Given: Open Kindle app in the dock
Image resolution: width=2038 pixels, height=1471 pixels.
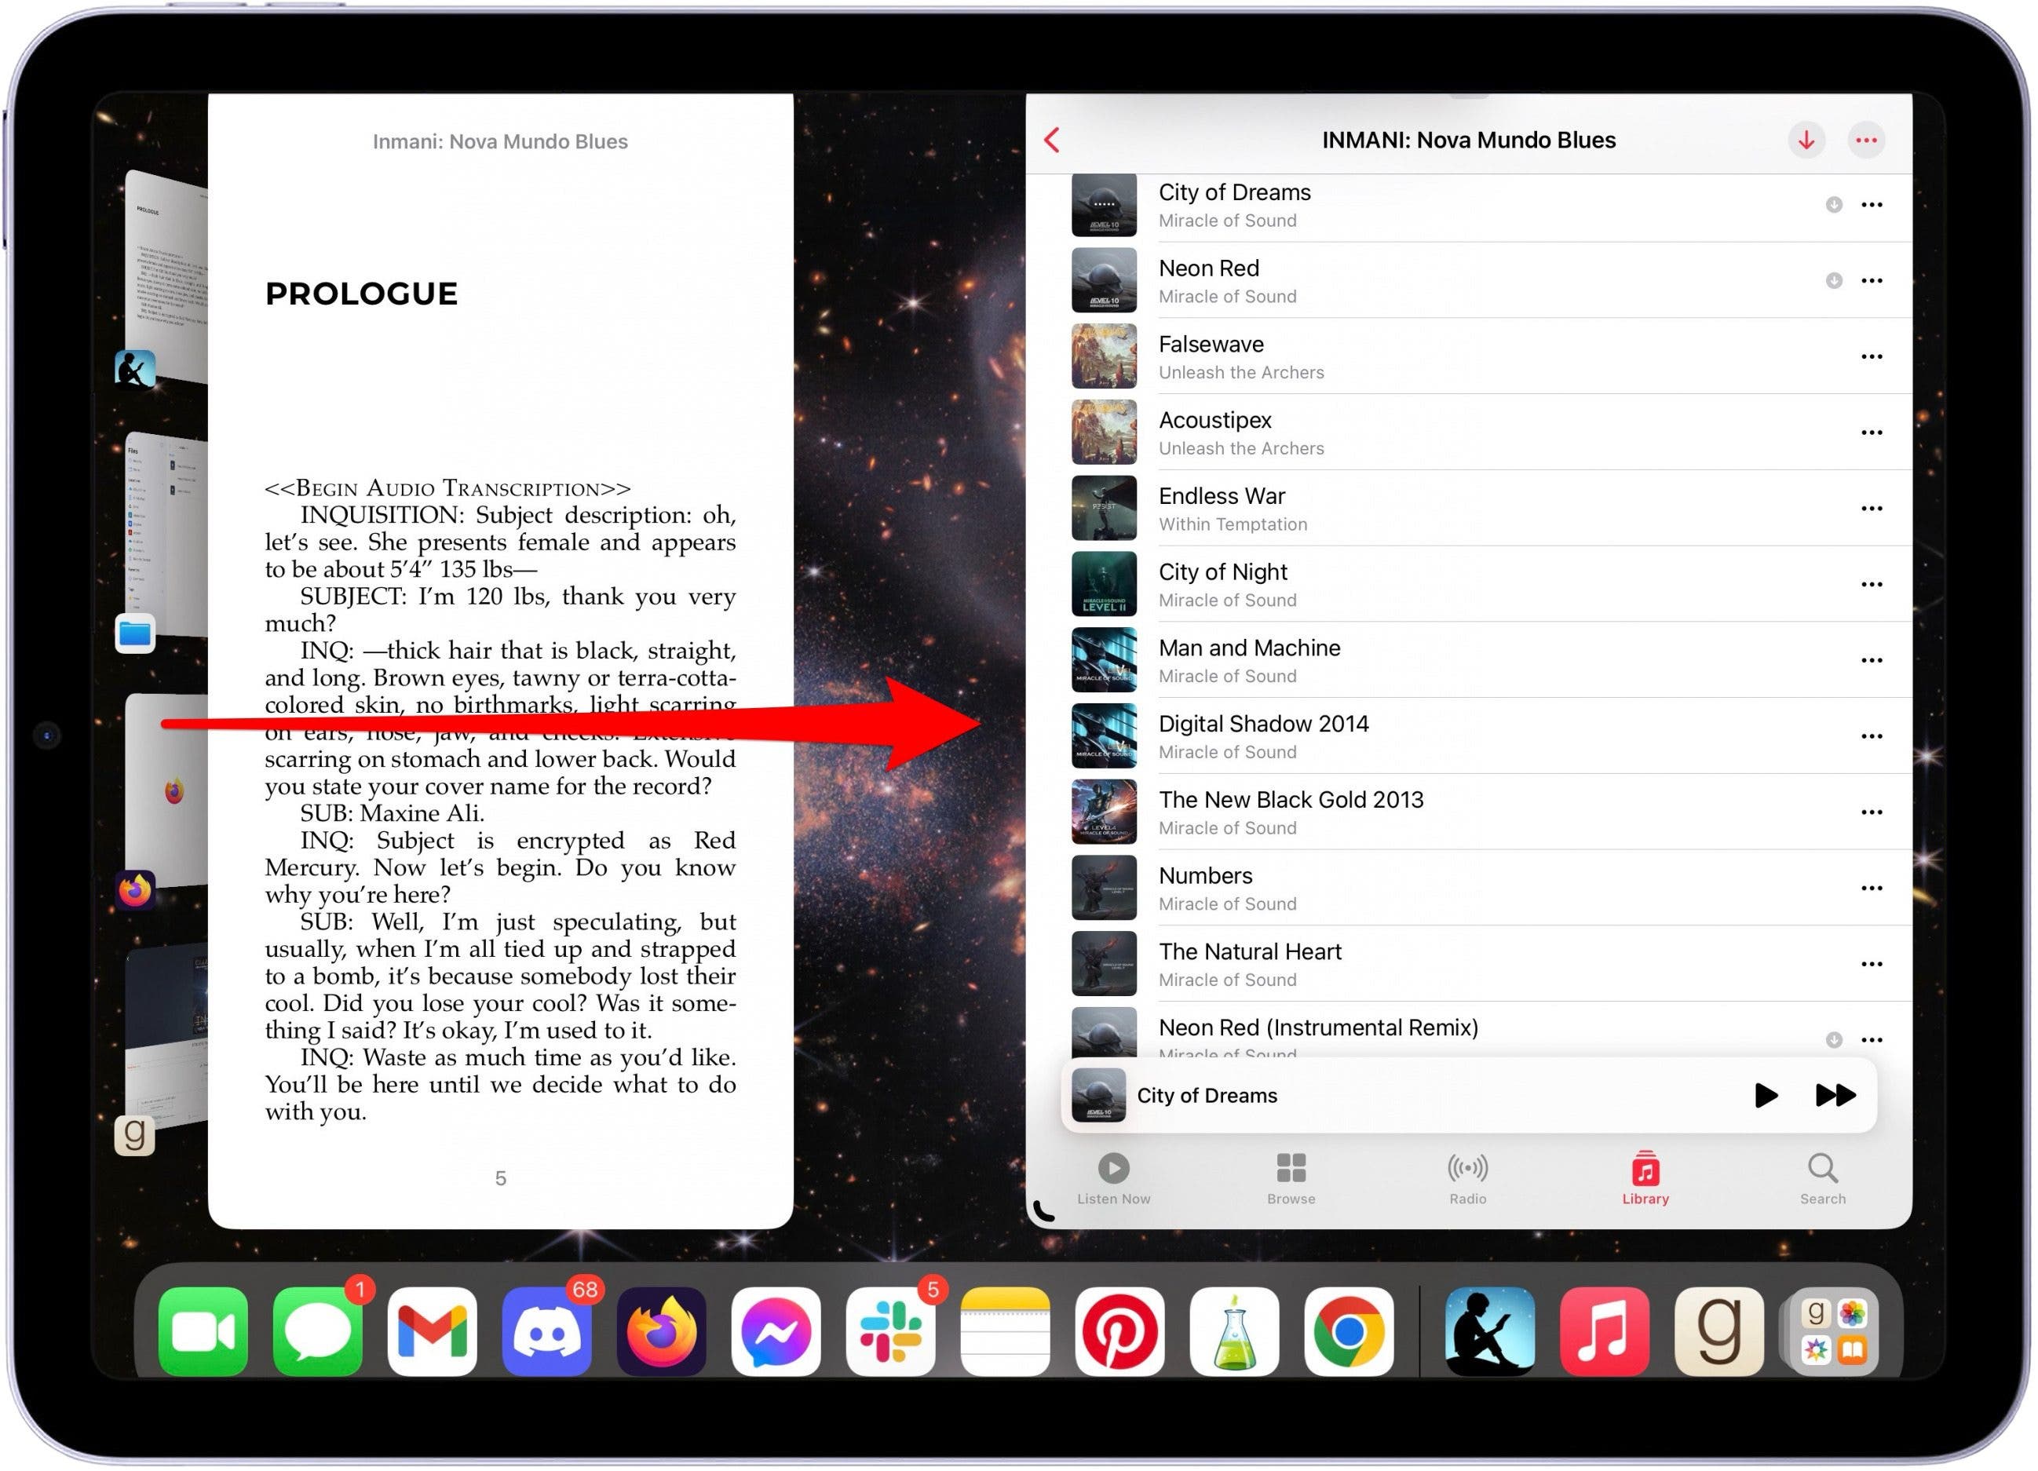Looking at the screenshot, I should (1489, 1330).
